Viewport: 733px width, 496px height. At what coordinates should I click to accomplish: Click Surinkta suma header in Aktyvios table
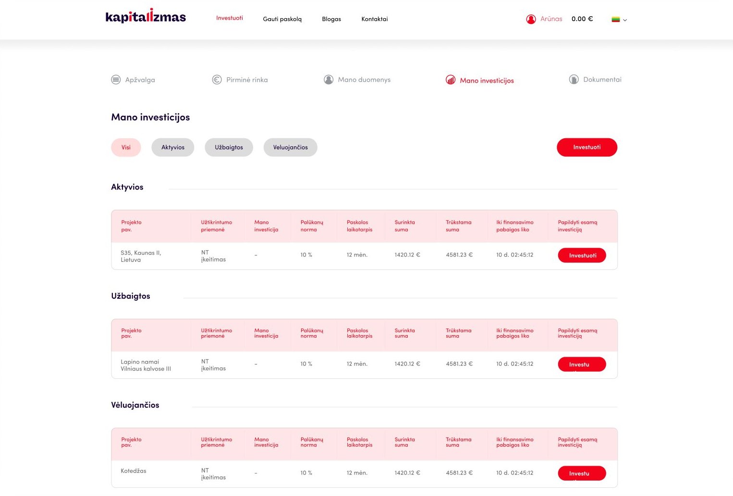click(405, 226)
